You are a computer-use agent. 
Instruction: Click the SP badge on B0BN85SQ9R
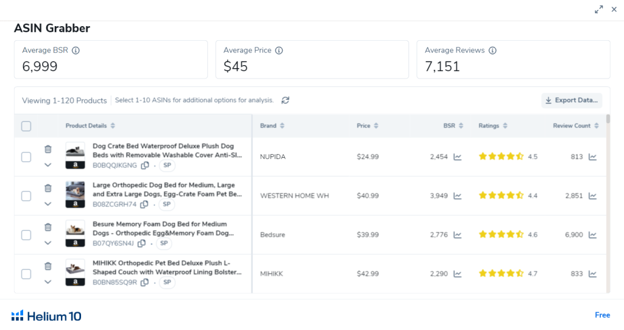point(167,283)
